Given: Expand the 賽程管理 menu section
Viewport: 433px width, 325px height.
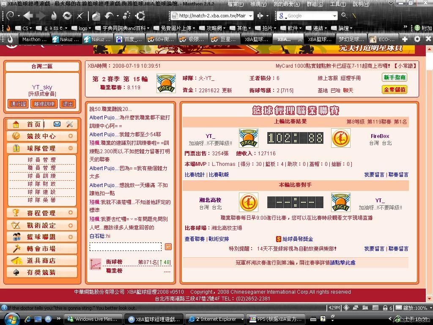Looking at the screenshot, I should click(70, 213).
